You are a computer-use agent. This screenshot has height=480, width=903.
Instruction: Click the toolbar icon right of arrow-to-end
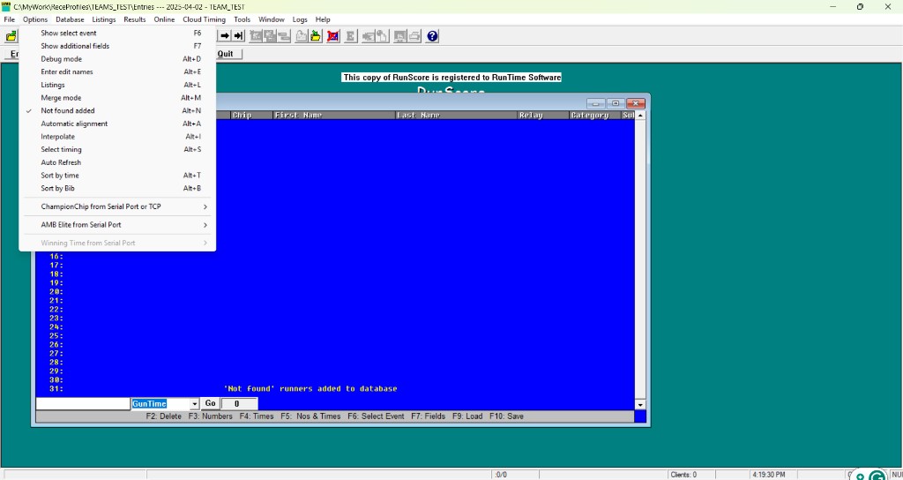pos(257,36)
